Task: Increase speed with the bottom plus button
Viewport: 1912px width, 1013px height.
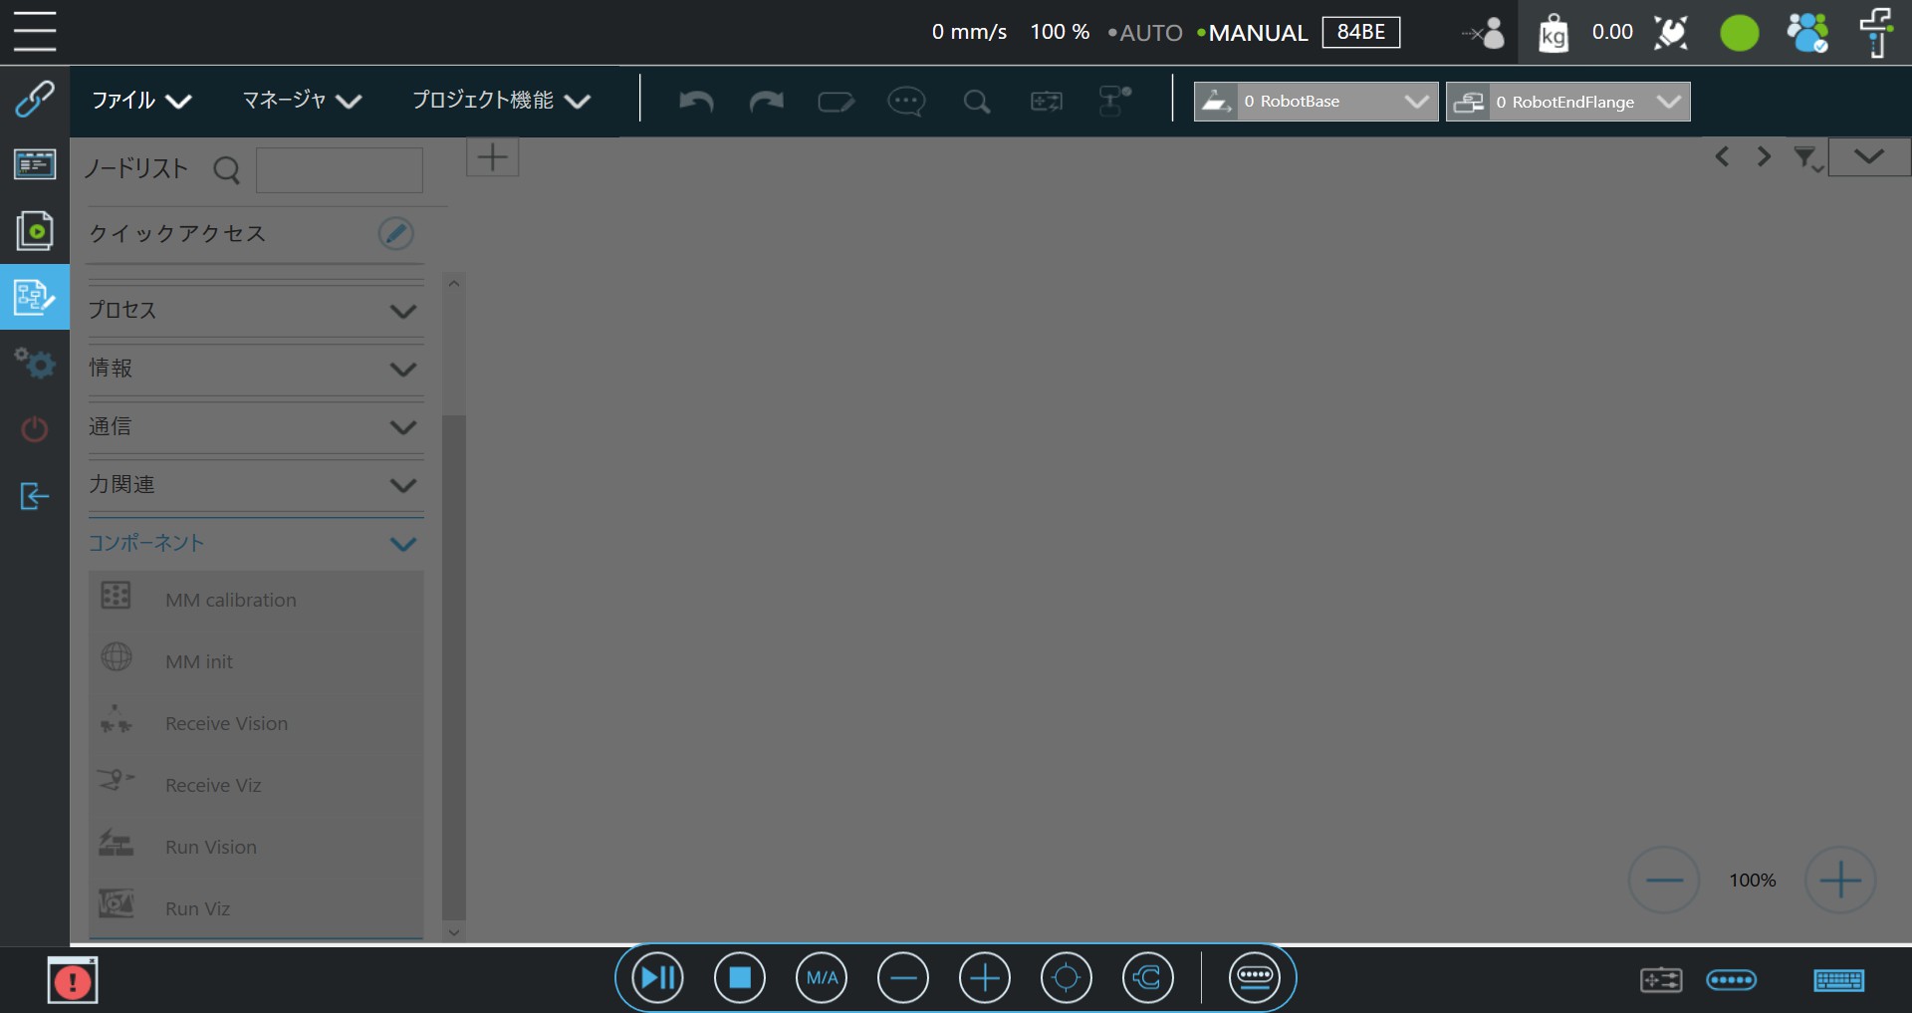Action: click(985, 978)
